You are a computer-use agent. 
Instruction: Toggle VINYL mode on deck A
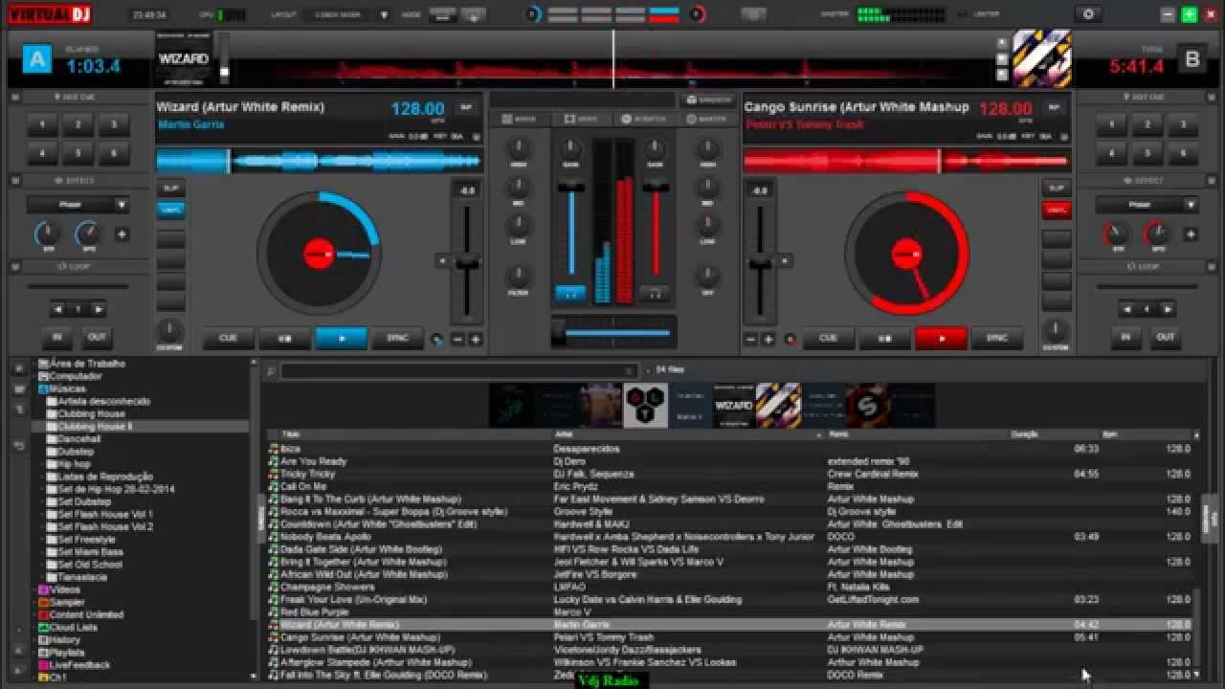tap(171, 210)
